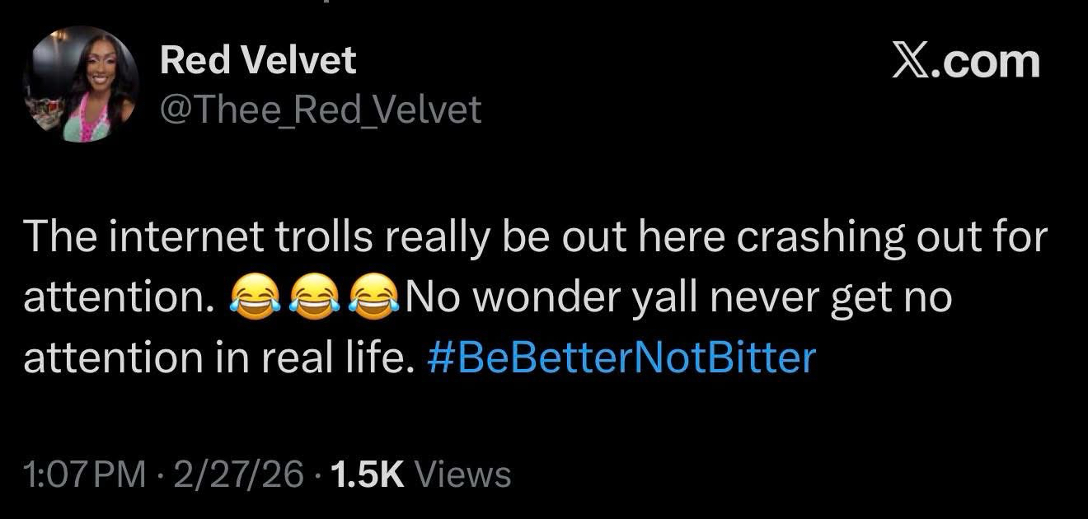
Task: Open the #BeBetterNotBitter hashtag
Action: [622, 358]
